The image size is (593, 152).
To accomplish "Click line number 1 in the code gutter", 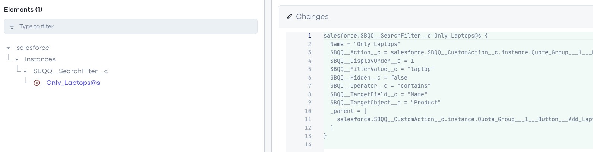I will pos(309,36).
